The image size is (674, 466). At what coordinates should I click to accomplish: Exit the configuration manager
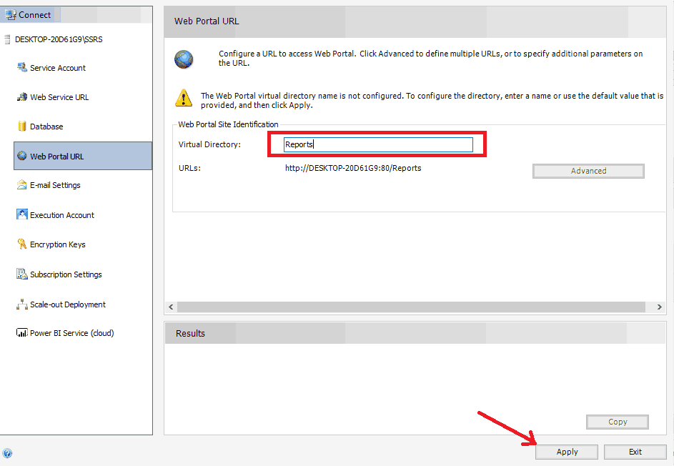pyautogui.click(x=635, y=452)
